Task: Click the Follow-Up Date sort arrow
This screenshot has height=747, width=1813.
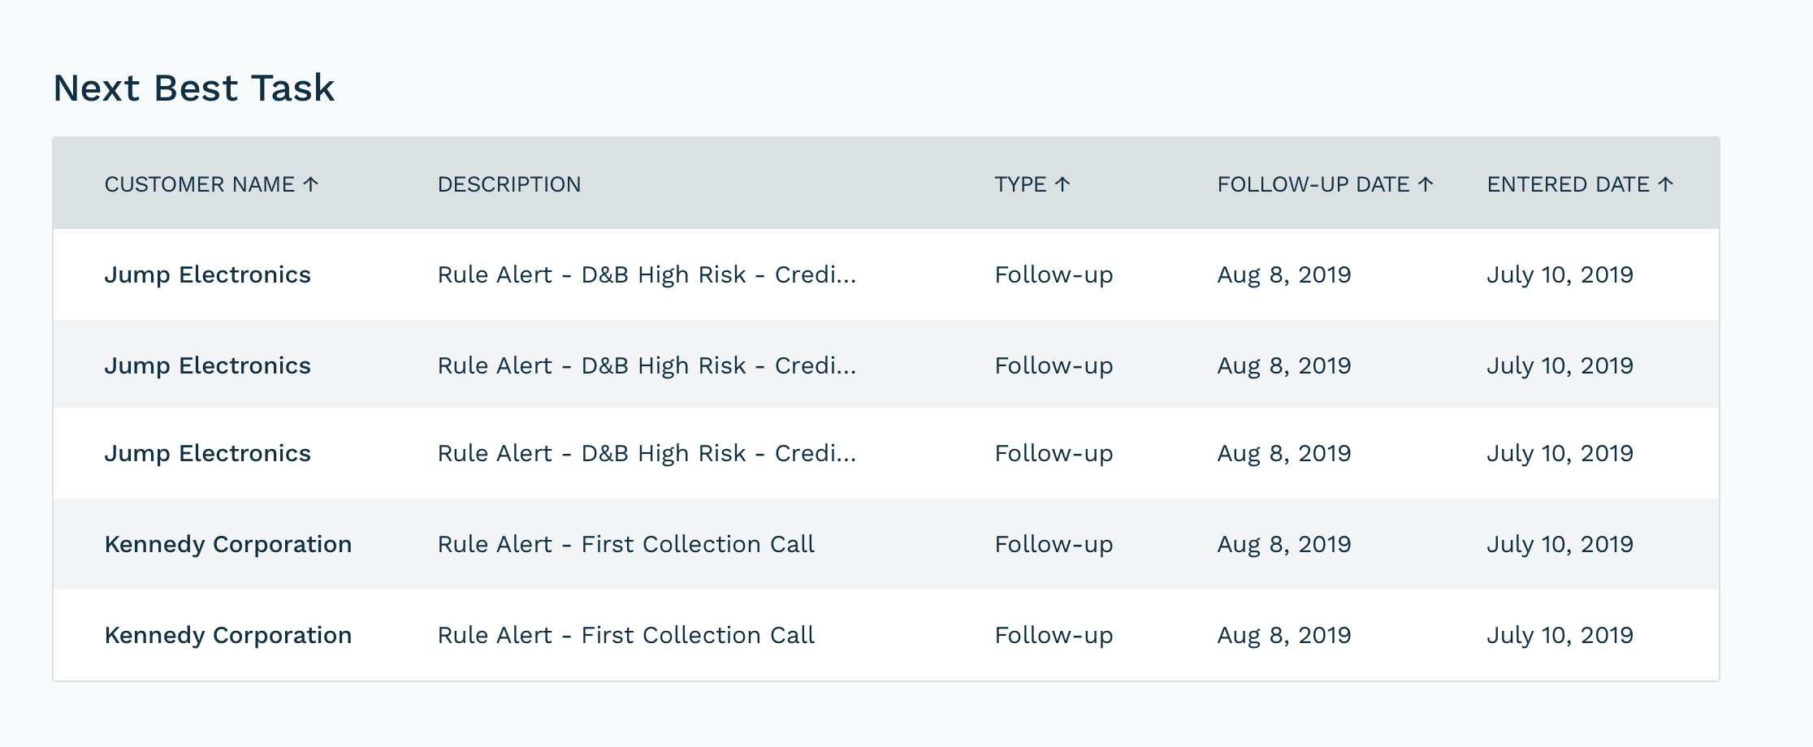Action: [1426, 184]
